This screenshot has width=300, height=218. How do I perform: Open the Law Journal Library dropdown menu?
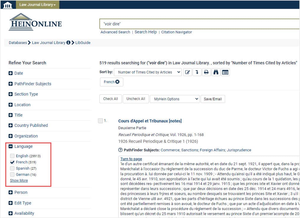(37, 5)
